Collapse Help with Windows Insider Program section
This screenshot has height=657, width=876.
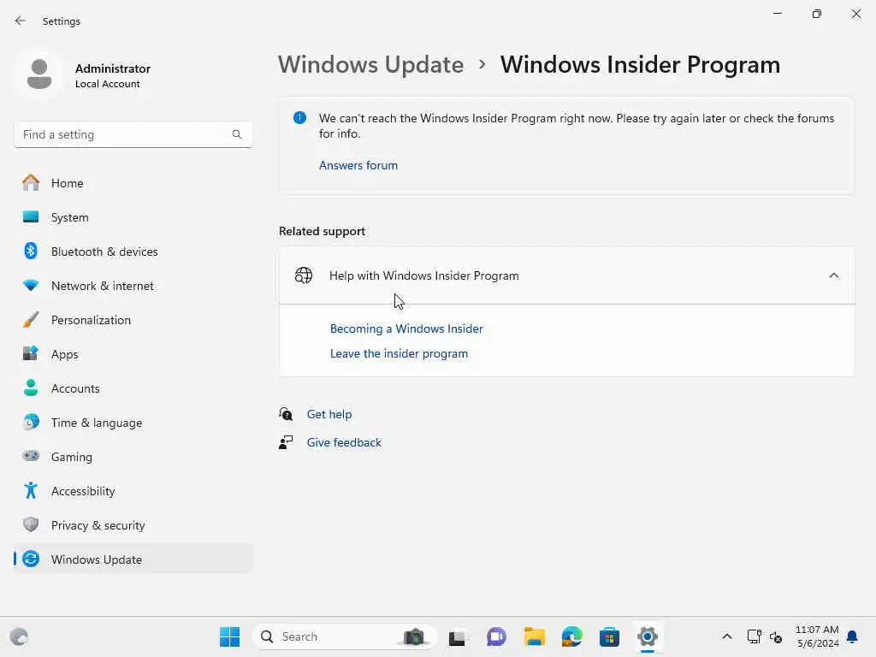click(x=833, y=275)
